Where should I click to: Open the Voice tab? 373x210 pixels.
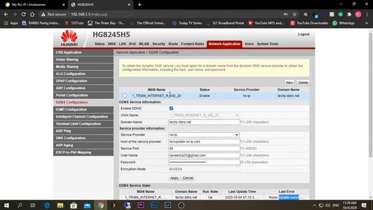[x=249, y=44]
